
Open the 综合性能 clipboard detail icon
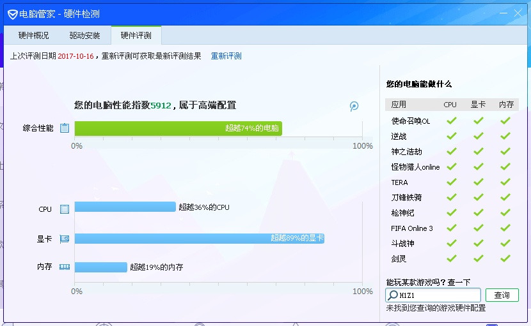(x=65, y=128)
